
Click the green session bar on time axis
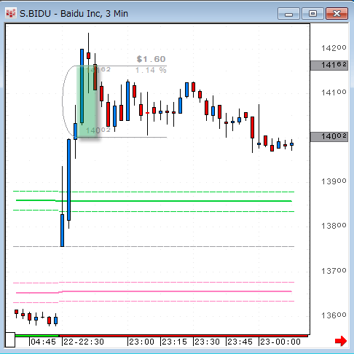(x=37, y=336)
